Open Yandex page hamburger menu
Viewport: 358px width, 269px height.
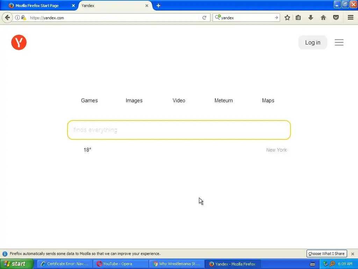click(x=339, y=42)
